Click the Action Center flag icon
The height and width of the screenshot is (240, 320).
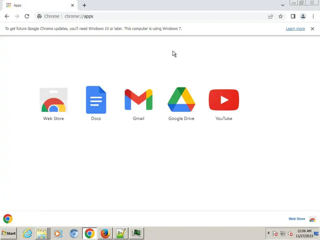point(275,233)
